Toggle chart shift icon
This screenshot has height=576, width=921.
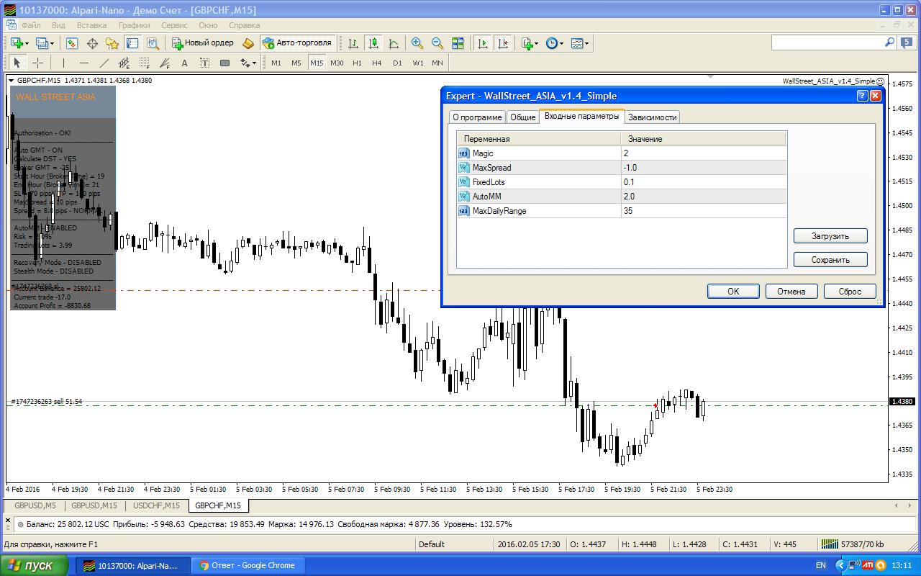(503, 43)
